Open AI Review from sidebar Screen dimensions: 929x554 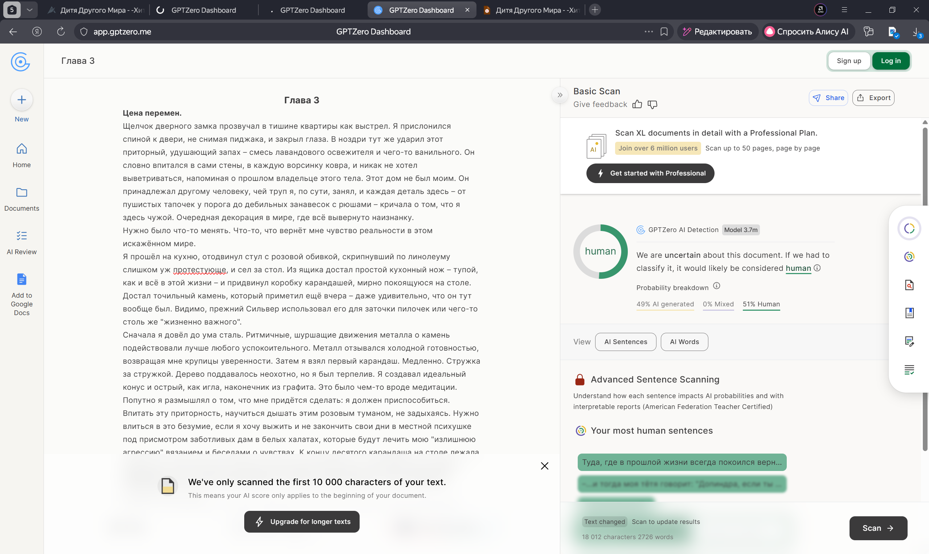pyautogui.click(x=22, y=242)
